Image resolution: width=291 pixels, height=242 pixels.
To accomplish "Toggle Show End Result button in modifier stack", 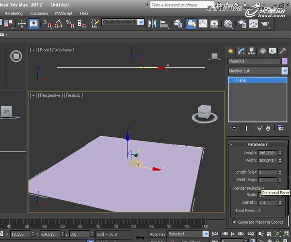I will pos(246,128).
